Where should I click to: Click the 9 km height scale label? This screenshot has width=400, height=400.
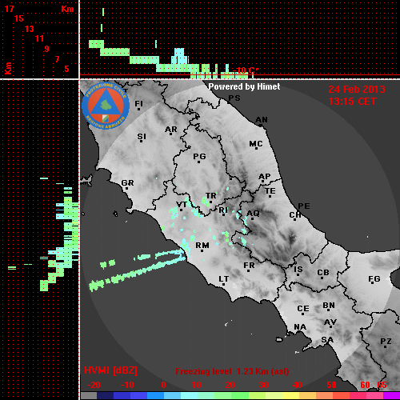point(46,49)
